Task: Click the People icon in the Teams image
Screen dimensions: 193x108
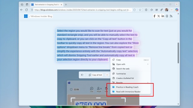Action: (99, 89)
